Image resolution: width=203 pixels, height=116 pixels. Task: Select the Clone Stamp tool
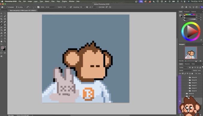pyautogui.click(x=5, y=25)
